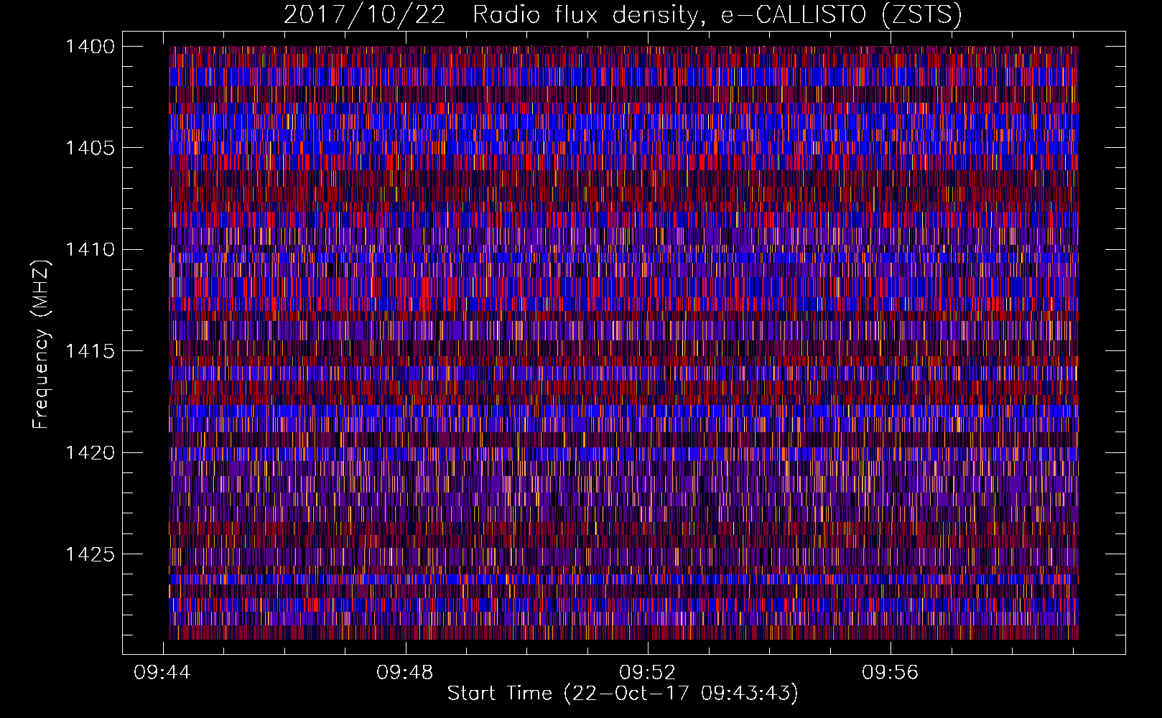1162x718 pixels.
Task: Click the 09:44 time tick label
Action: point(162,672)
